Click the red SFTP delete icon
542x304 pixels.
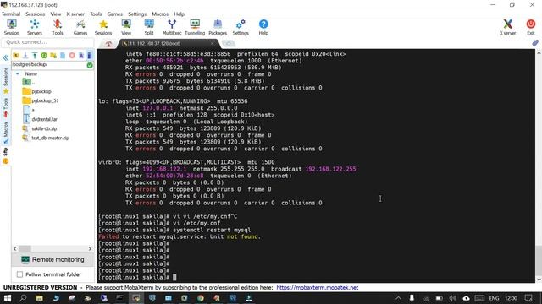click(72, 55)
